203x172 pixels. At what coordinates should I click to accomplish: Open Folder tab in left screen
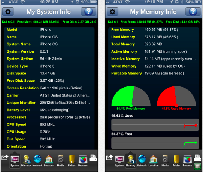[x=72, y=161]
